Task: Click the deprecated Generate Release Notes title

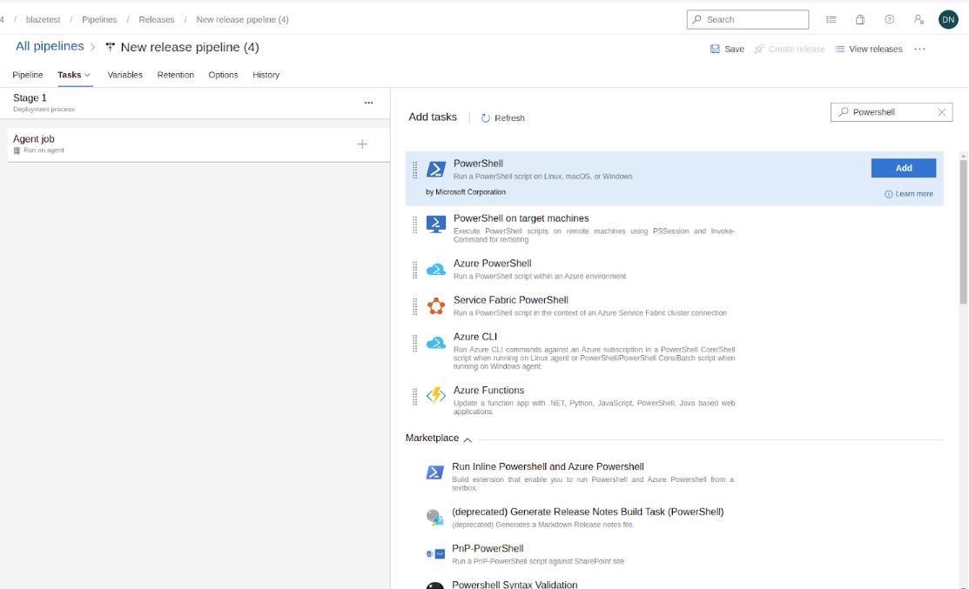Action: [588, 512]
